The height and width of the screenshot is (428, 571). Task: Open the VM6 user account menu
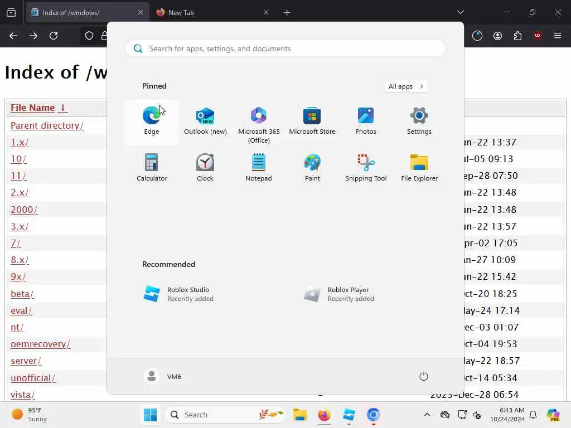(x=163, y=376)
